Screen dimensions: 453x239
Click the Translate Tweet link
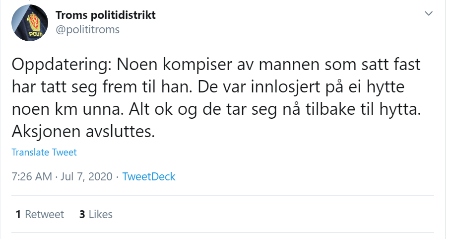[44, 153]
